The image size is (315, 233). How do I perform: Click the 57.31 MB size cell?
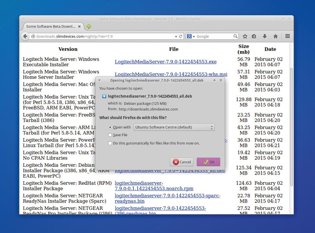coord(244,74)
